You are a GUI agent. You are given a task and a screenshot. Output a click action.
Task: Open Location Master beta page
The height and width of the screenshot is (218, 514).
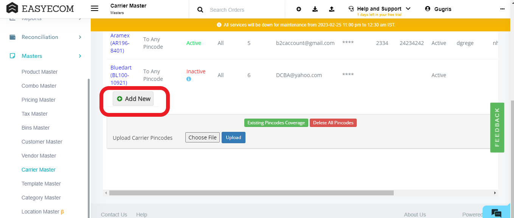(x=43, y=212)
